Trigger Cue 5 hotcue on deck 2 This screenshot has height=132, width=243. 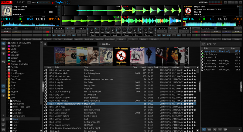206,35
